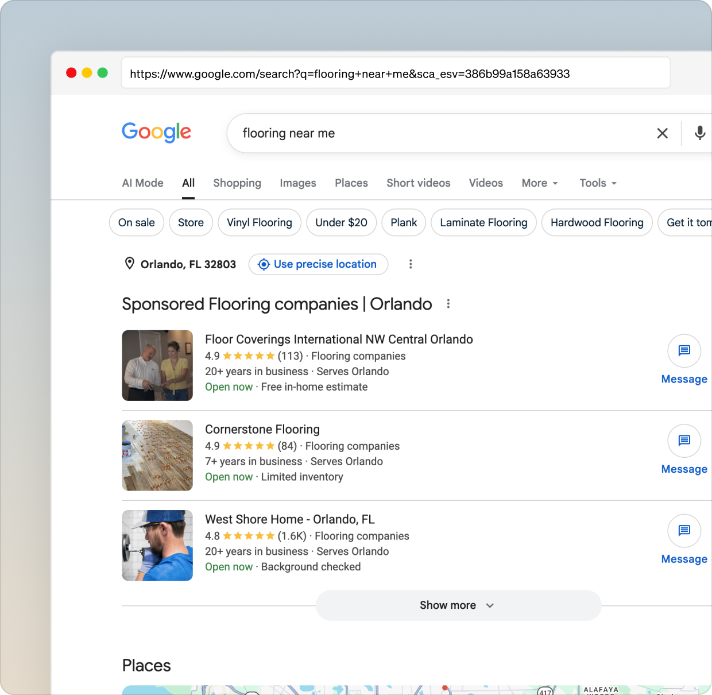This screenshot has height=695, width=712.
Task: Click the (113) review count
Action: [290, 356]
